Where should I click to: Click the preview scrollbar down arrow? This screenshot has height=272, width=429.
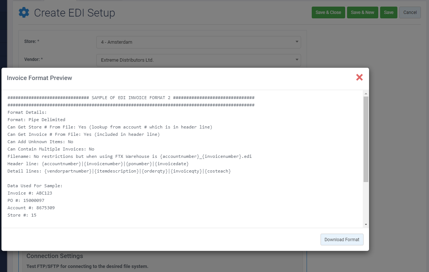(x=366, y=224)
